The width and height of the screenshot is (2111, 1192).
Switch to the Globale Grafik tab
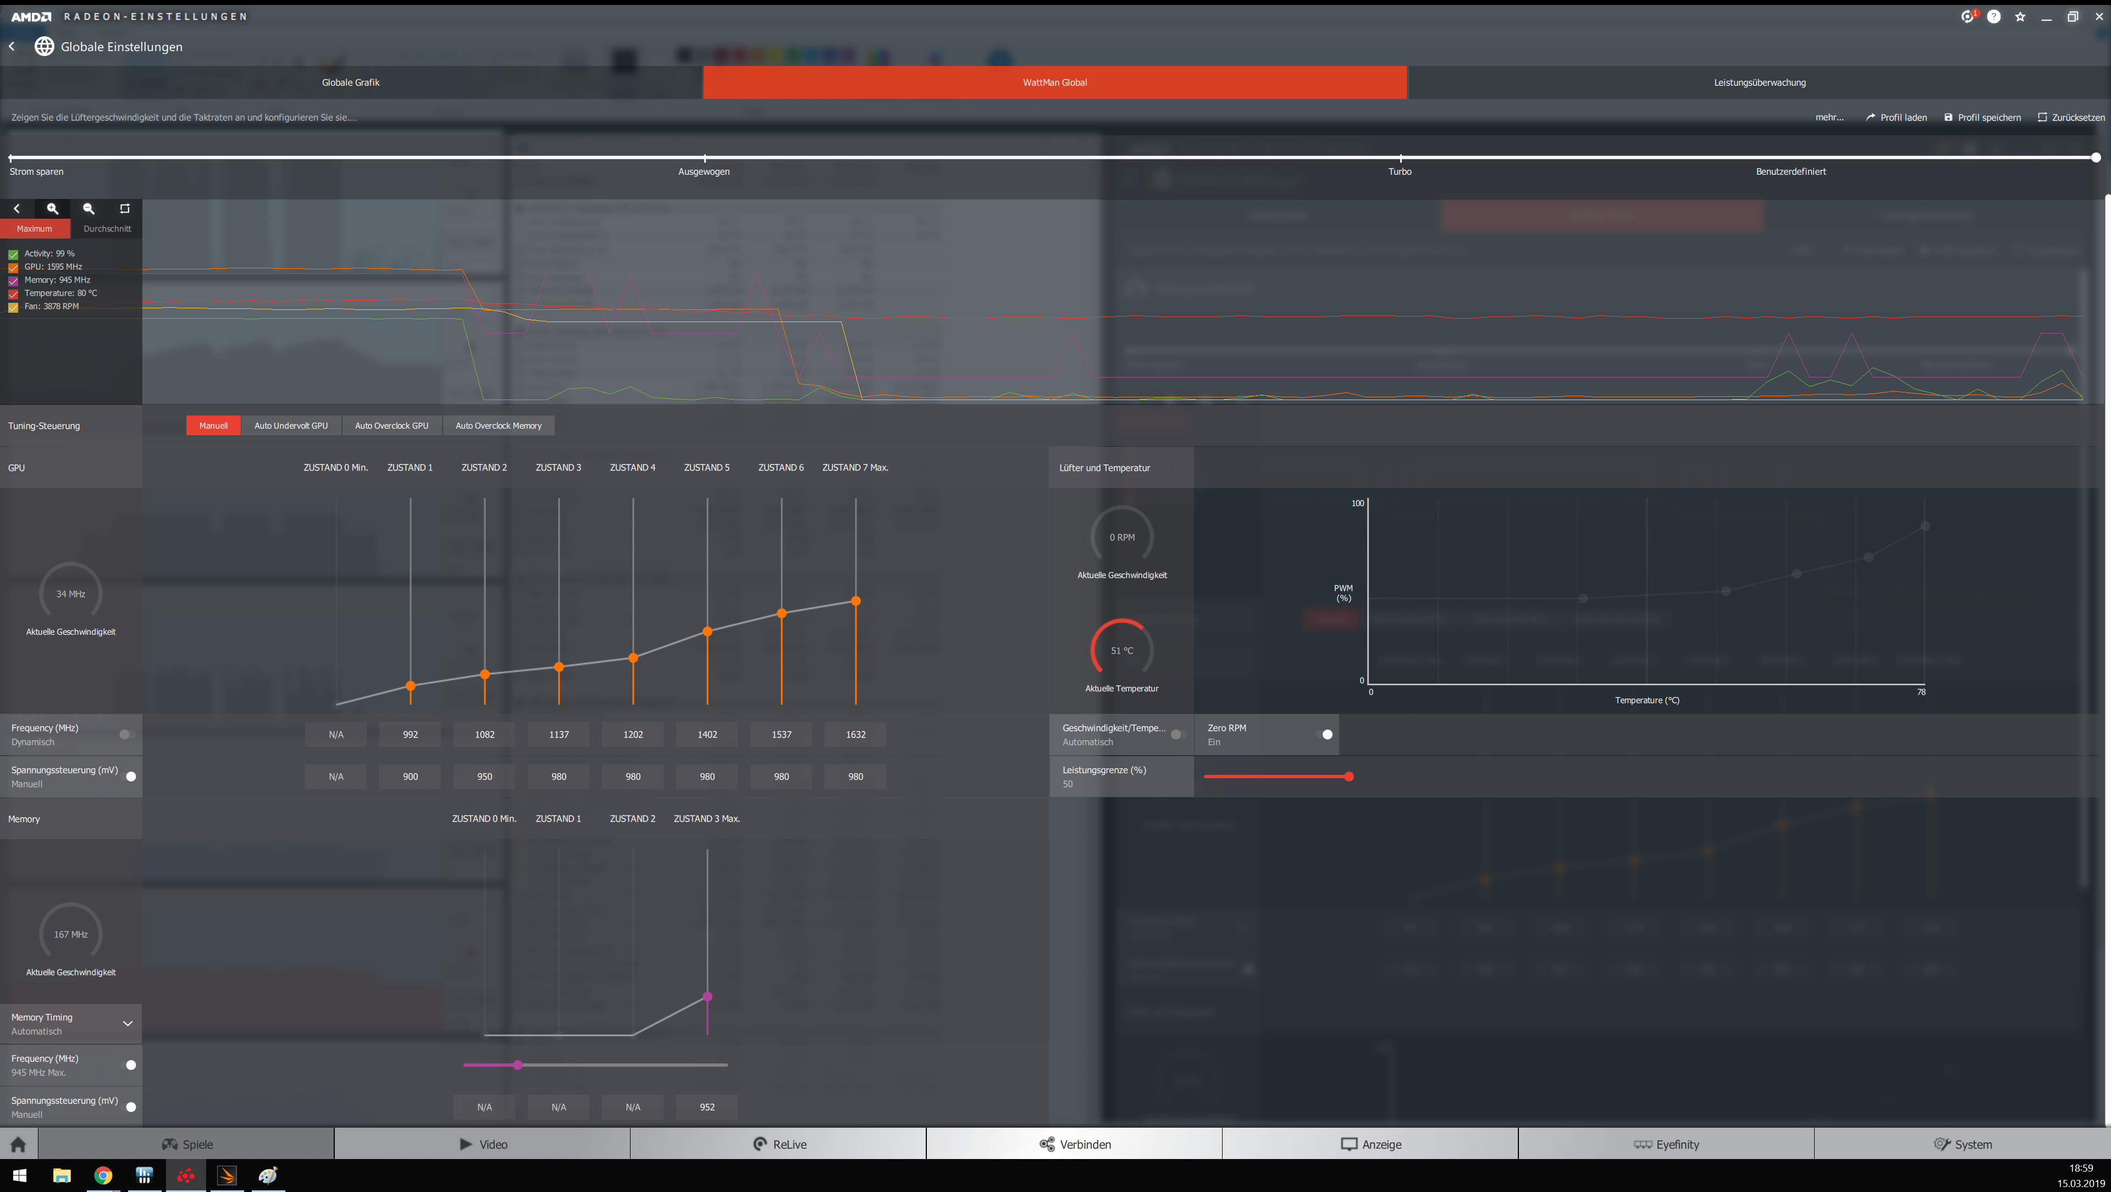click(351, 82)
